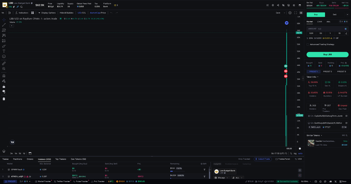The height and width of the screenshot is (184, 351).
Task: Toggle log scale on chart
Action: [295, 153]
